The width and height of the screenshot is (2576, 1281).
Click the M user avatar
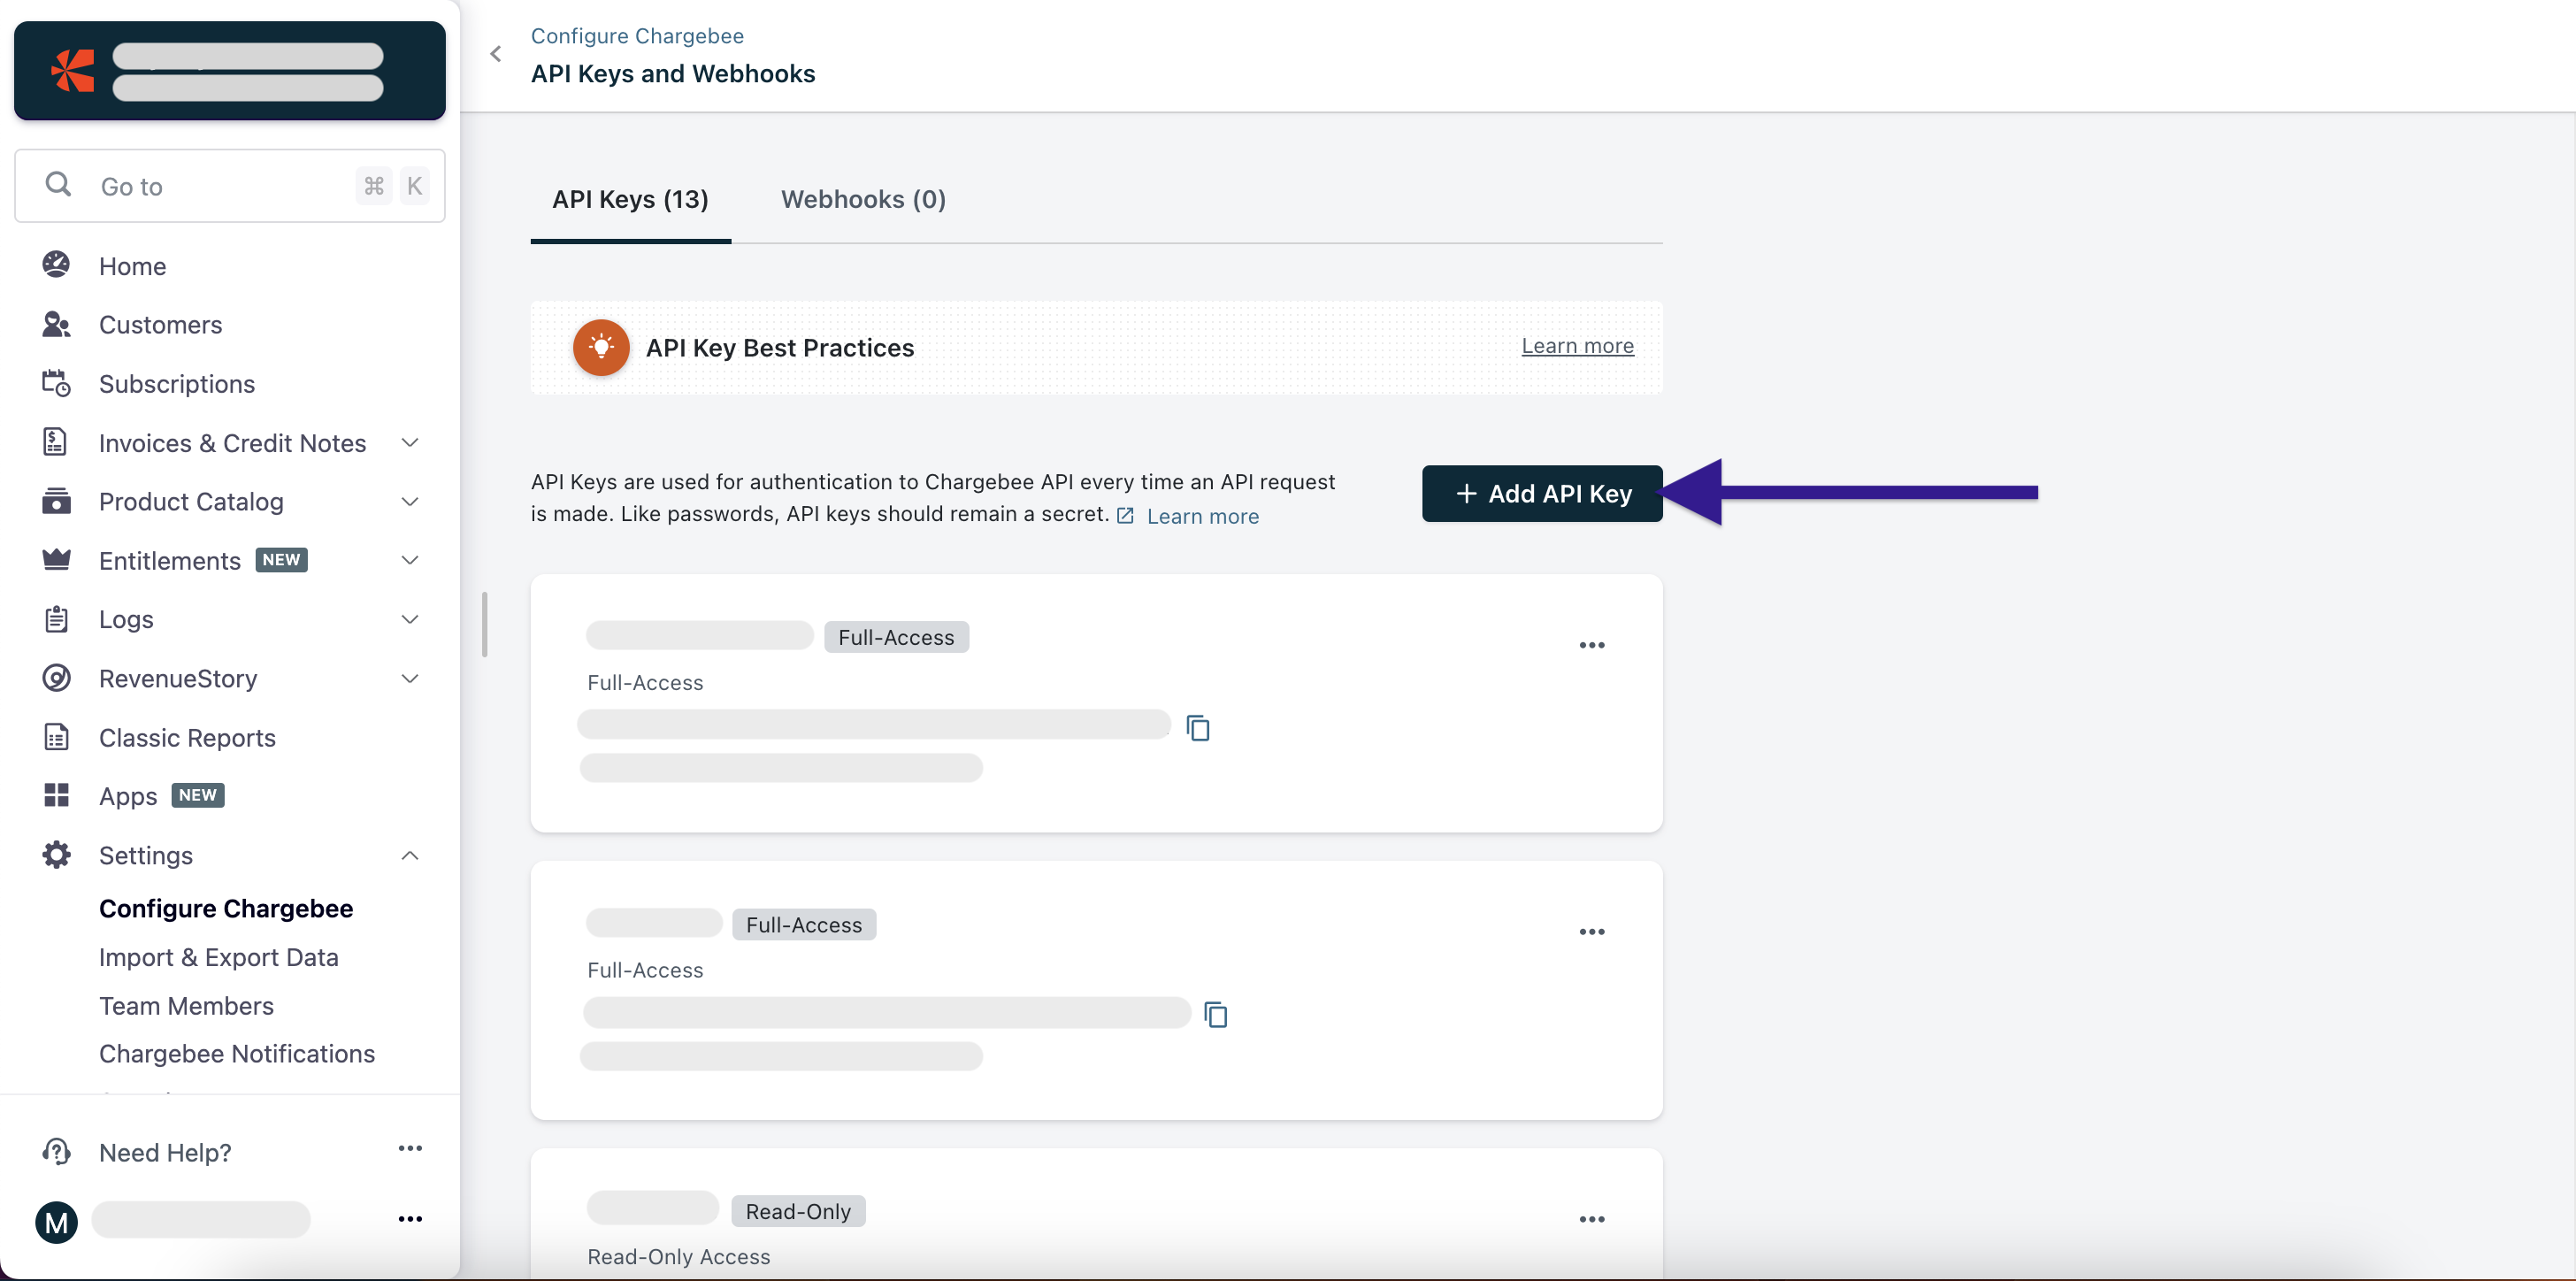tap(56, 1221)
